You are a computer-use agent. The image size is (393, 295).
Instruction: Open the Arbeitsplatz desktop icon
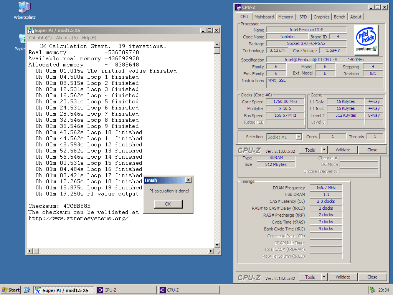(x=25, y=8)
